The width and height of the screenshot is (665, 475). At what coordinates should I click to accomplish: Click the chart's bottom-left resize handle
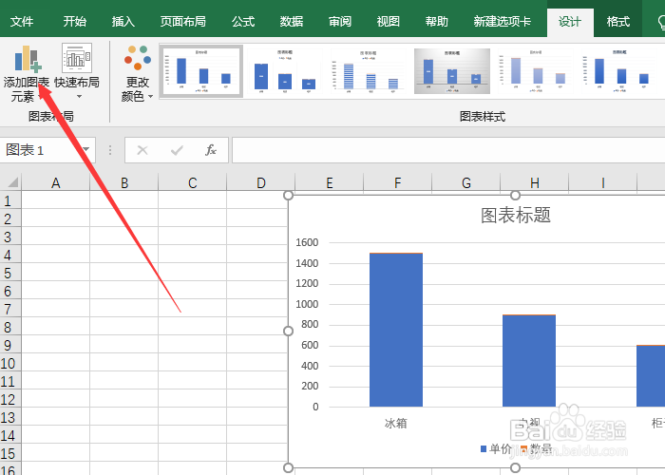tap(289, 467)
